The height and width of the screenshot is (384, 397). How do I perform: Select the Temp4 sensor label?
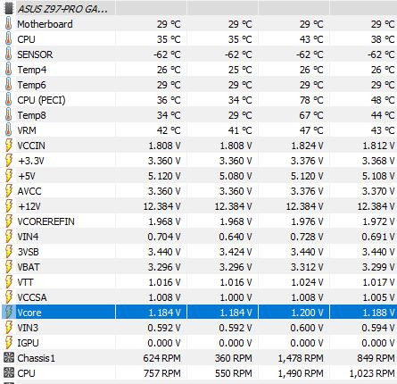pyautogui.click(x=32, y=70)
